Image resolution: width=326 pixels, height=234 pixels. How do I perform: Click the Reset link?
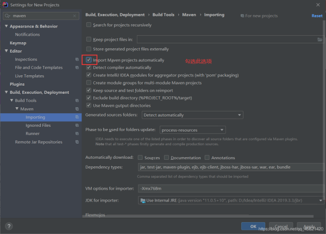click(x=317, y=16)
